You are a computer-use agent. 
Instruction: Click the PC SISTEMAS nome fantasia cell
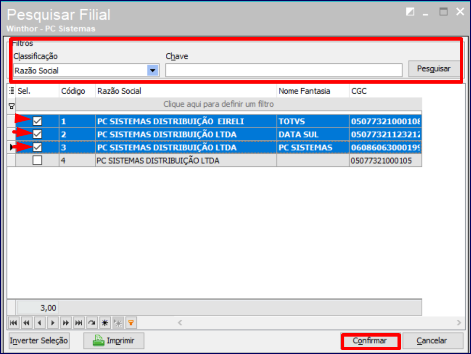tap(313, 147)
